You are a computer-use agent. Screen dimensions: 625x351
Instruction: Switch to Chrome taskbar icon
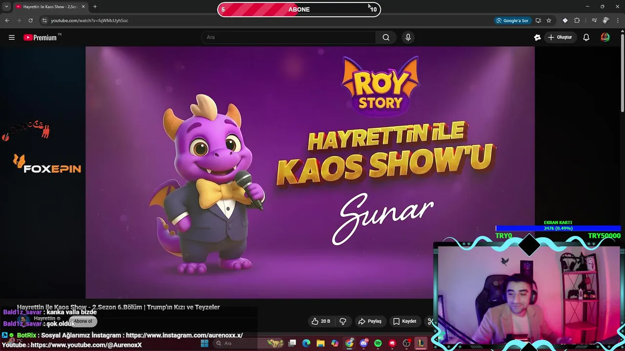(349, 343)
